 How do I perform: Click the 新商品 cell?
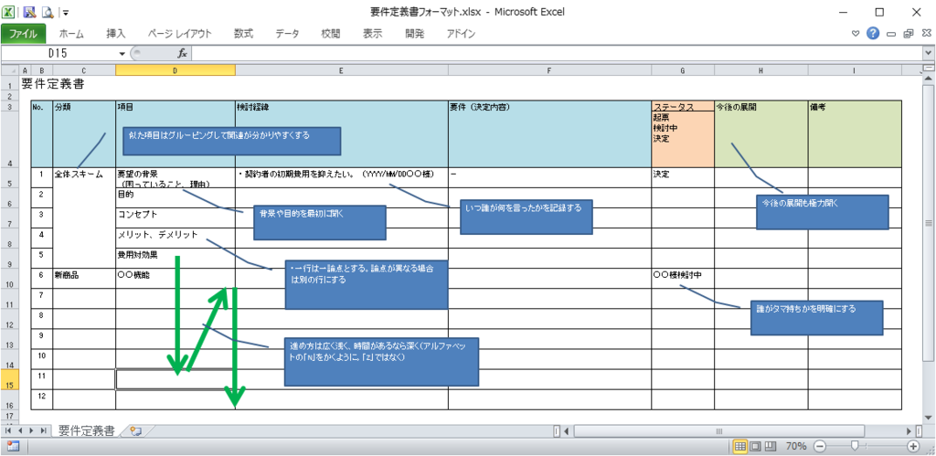83,278
